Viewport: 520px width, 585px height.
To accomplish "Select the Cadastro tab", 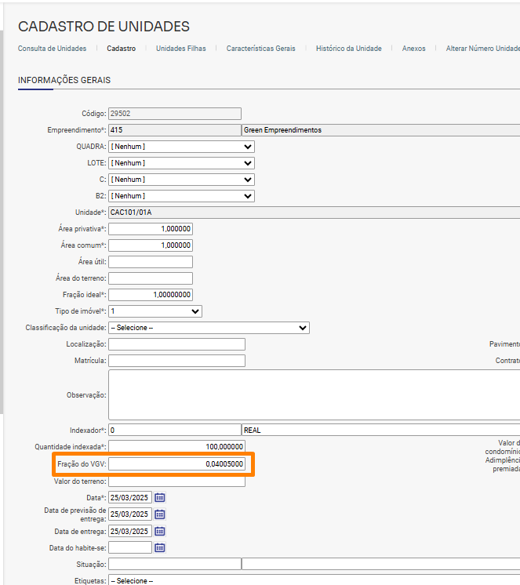I will point(122,49).
